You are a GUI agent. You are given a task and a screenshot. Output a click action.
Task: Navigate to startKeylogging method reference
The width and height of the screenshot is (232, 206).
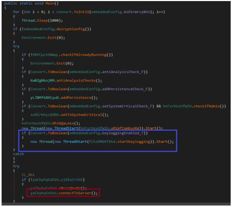[135, 142]
